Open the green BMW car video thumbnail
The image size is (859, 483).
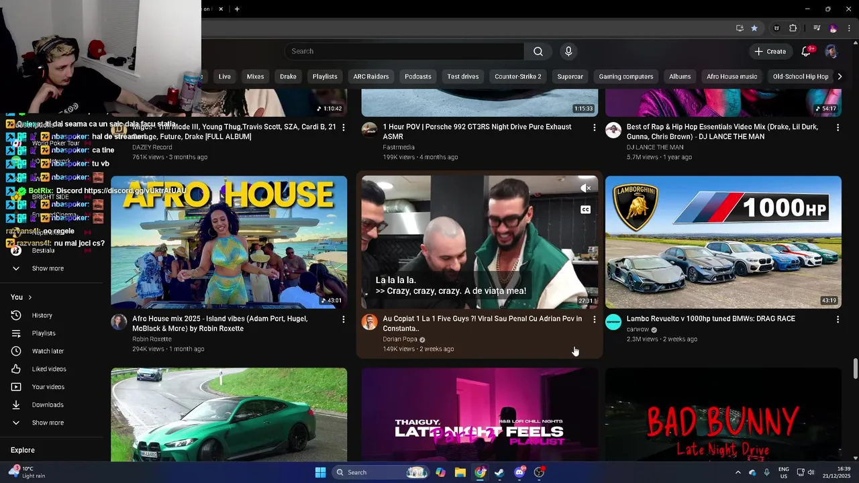click(x=229, y=415)
